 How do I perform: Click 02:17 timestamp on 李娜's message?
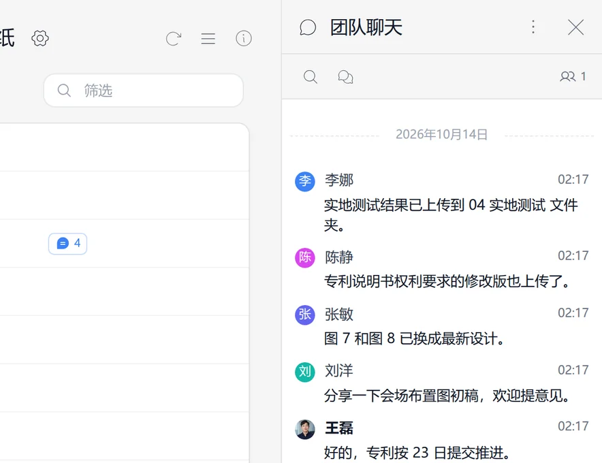pos(573,179)
